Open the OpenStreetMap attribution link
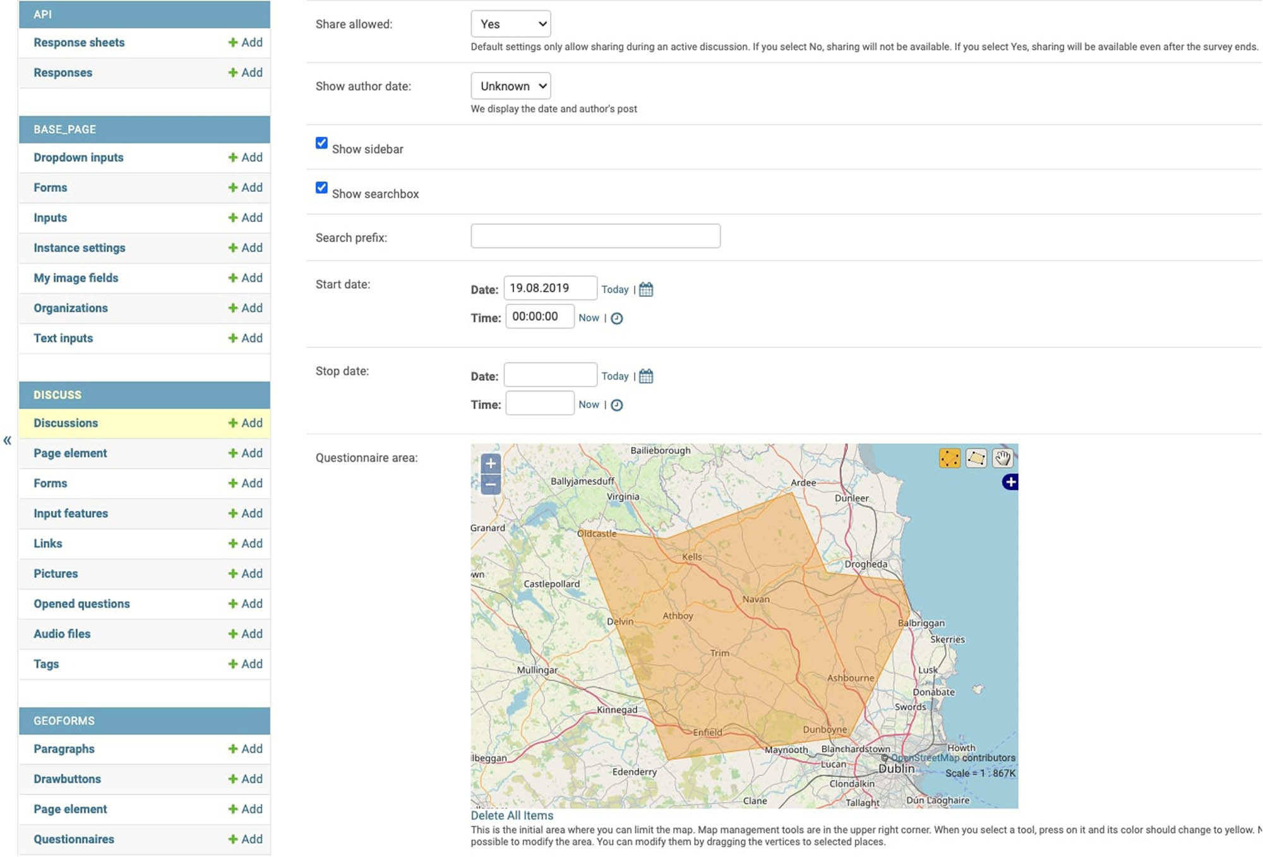The height and width of the screenshot is (857, 1263). pos(925,758)
